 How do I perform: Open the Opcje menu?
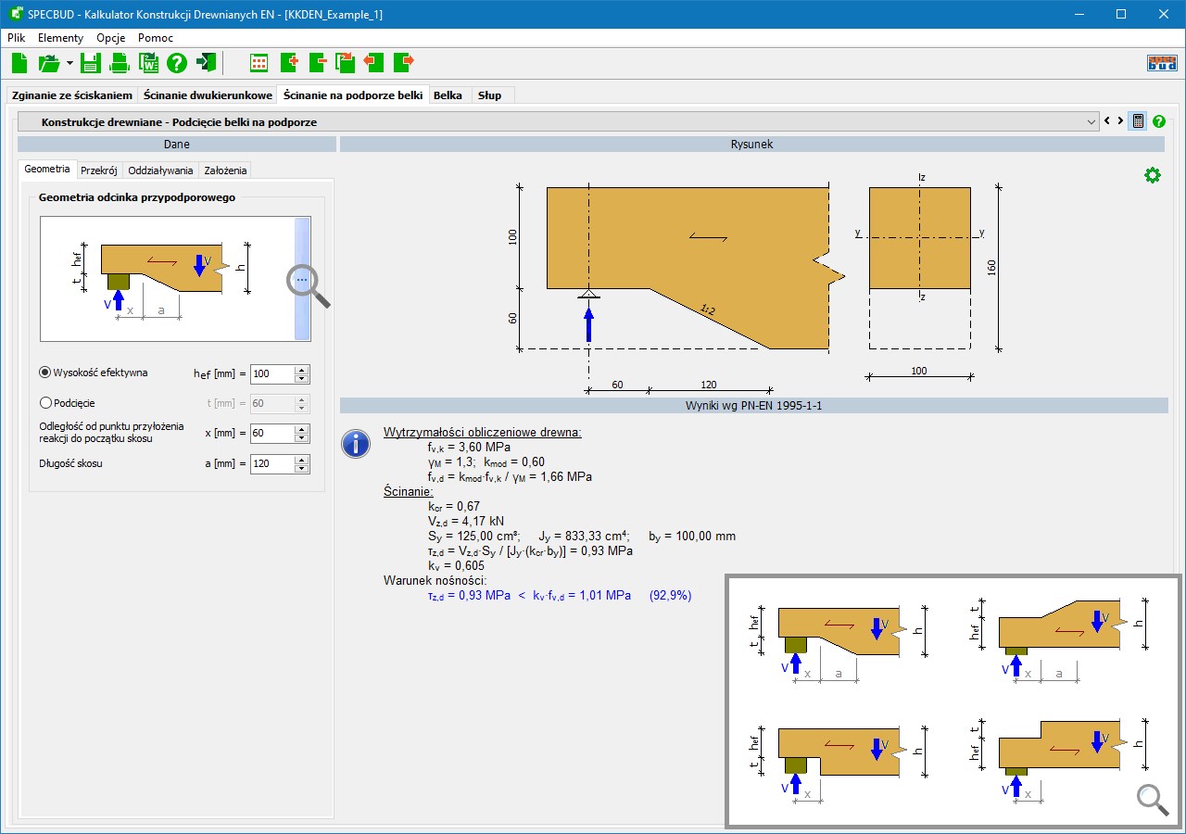pyautogui.click(x=110, y=38)
